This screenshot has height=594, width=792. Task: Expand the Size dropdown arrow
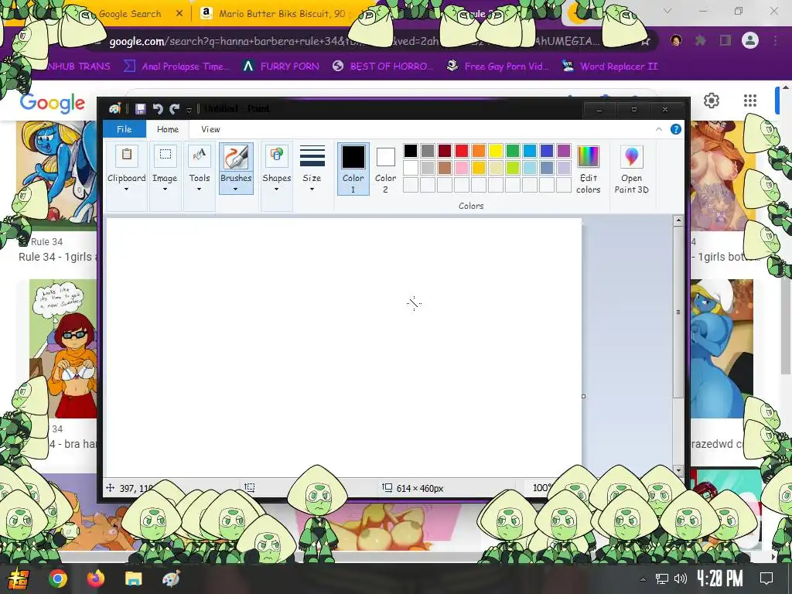point(312,189)
